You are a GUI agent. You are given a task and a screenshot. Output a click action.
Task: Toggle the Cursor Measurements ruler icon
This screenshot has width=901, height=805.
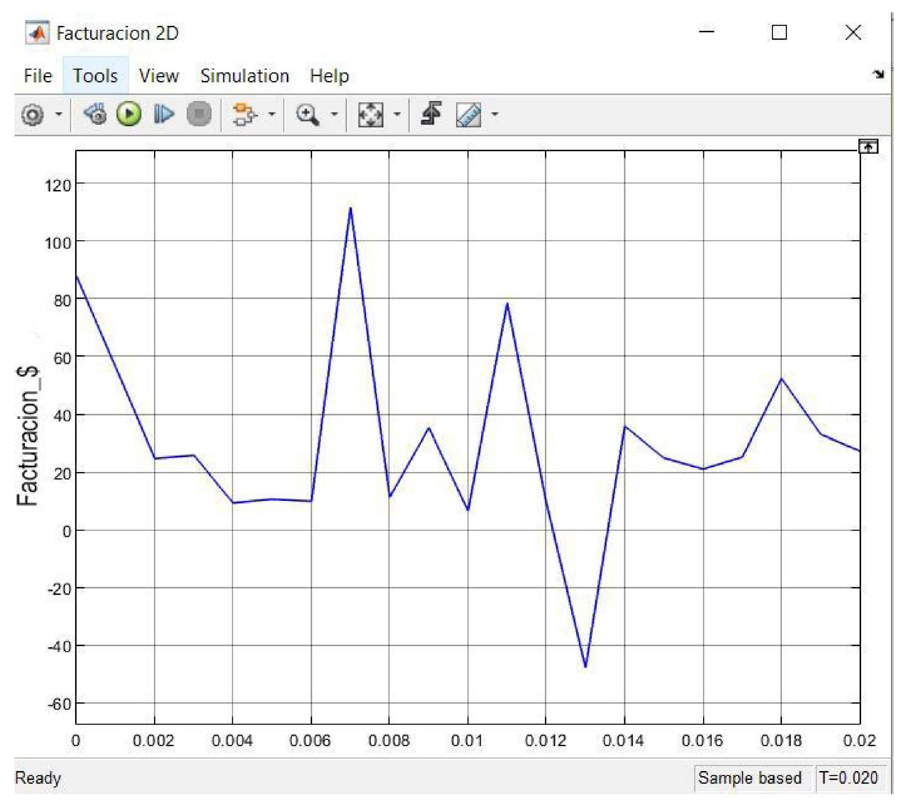[x=468, y=114]
